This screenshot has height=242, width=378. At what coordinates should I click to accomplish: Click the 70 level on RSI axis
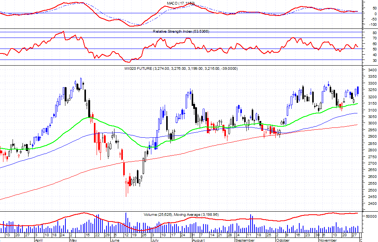point(374,38)
